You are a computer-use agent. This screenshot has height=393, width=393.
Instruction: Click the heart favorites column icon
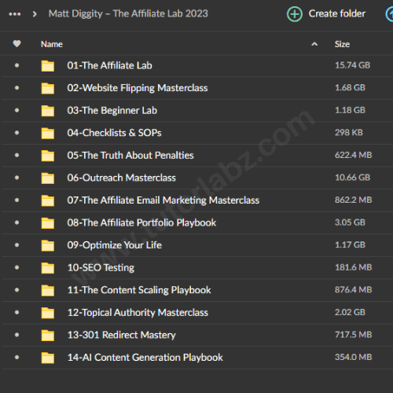pos(17,44)
